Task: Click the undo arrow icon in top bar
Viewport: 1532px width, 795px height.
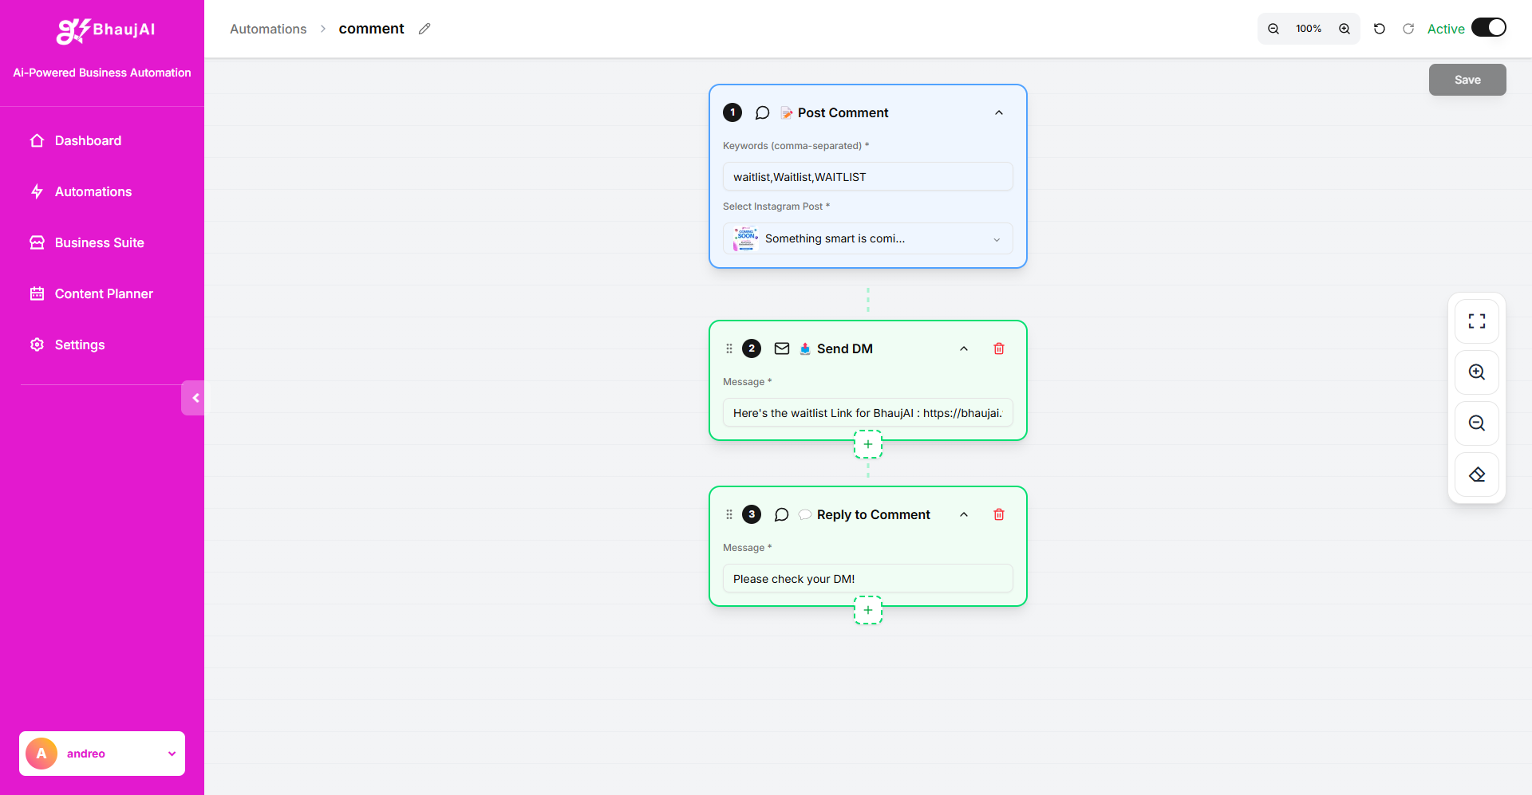Action: [1380, 28]
